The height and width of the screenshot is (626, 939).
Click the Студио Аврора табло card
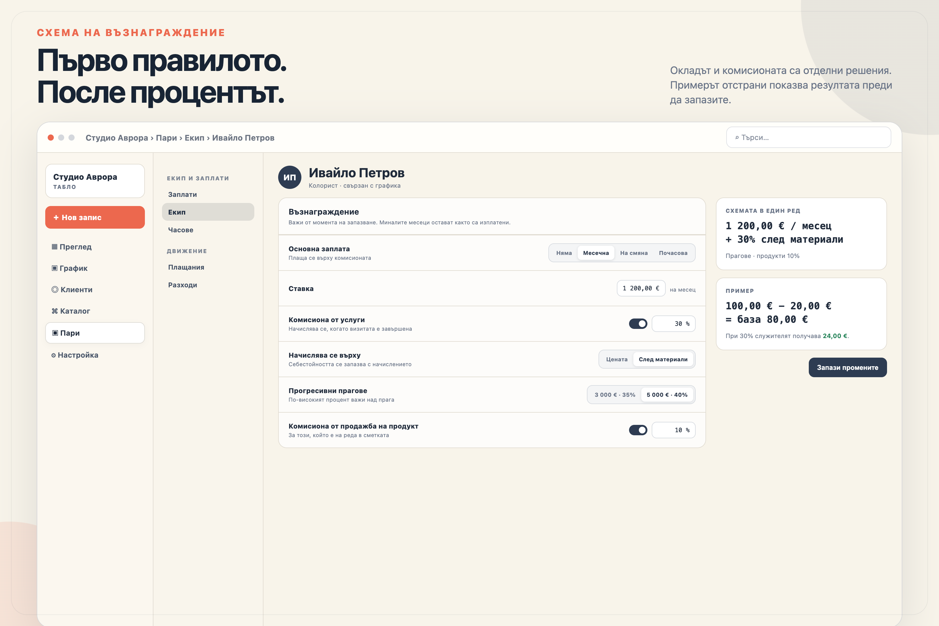click(x=95, y=181)
